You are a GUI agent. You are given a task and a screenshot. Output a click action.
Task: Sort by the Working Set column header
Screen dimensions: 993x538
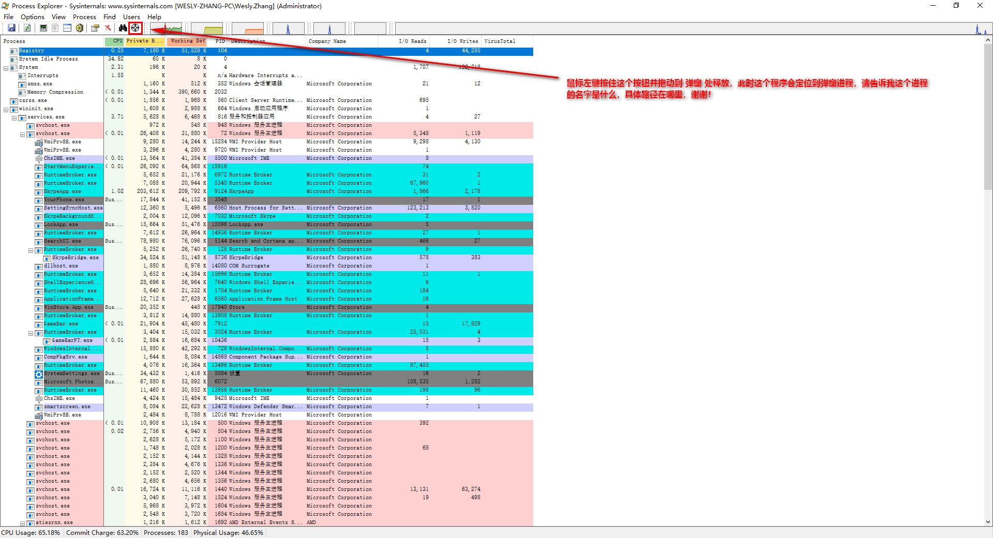(x=187, y=41)
